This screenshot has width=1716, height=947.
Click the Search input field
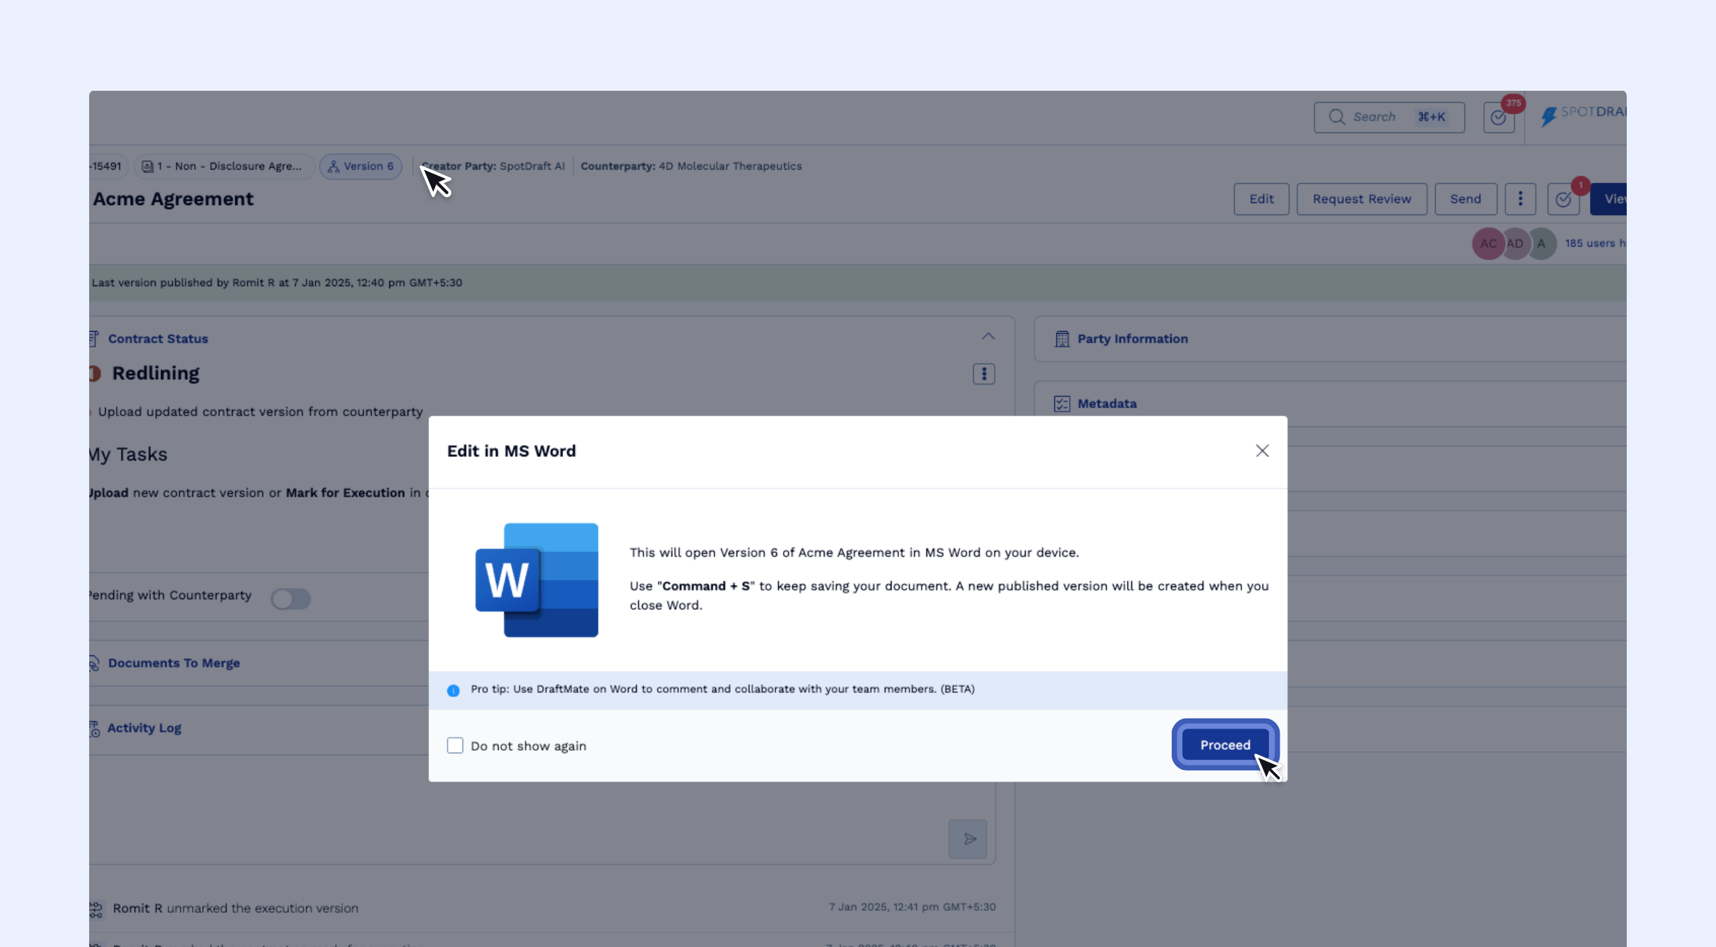1388,117
